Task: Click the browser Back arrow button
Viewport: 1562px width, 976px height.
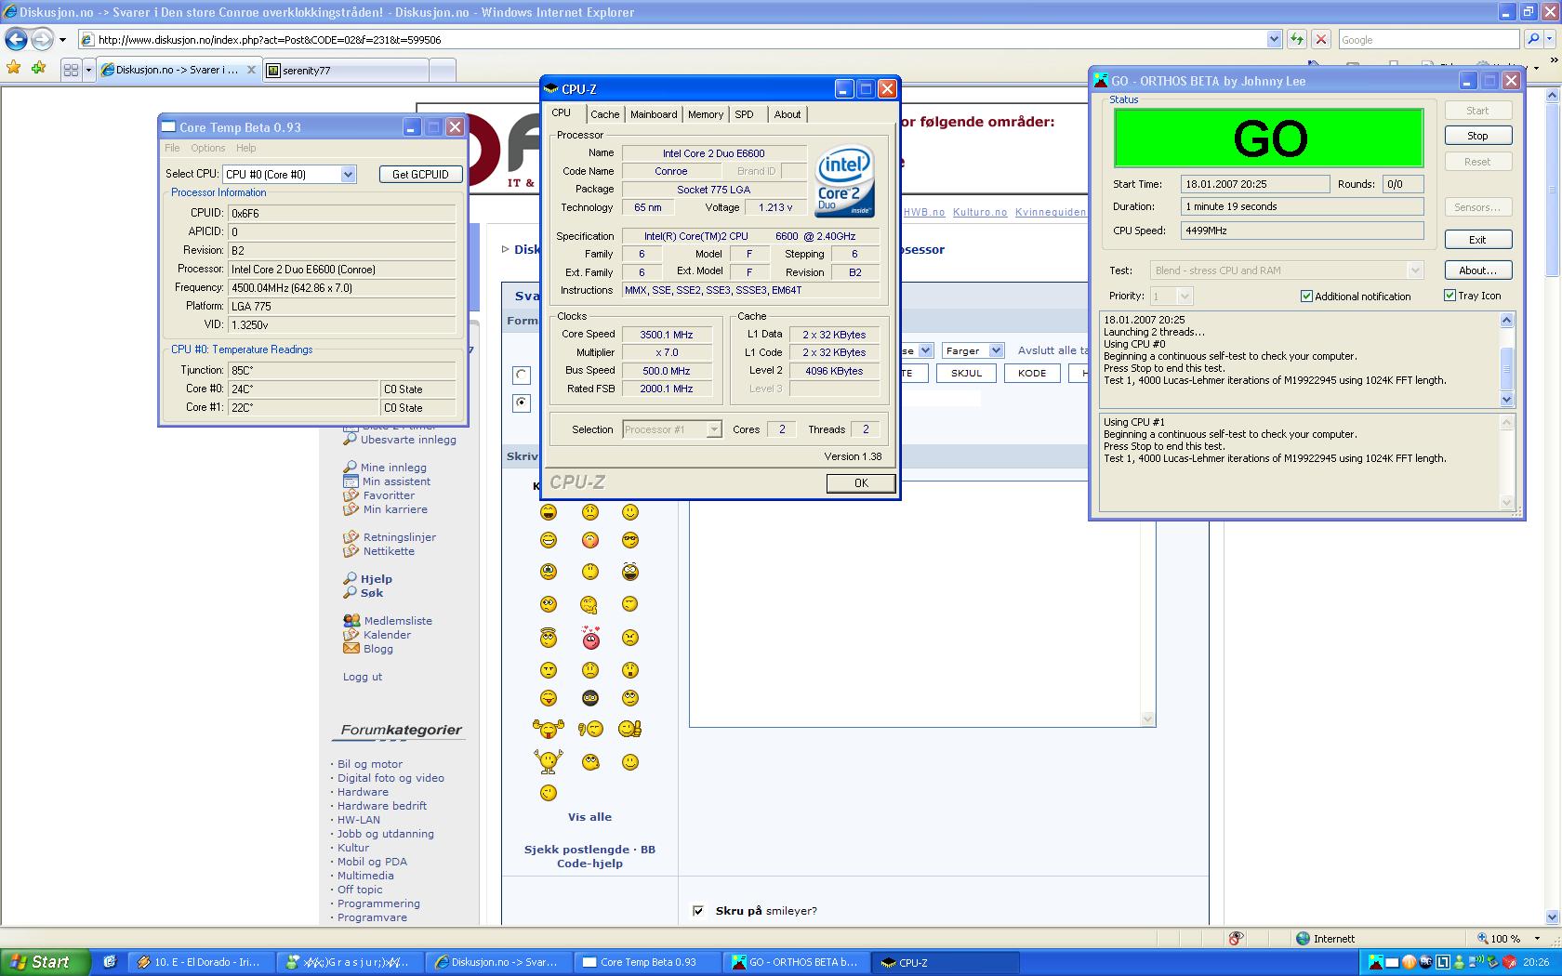Action: 16,39
